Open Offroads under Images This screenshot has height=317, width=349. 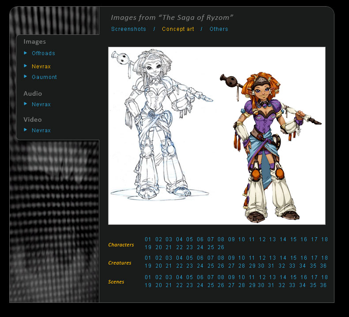pyautogui.click(x=43, y=53)
